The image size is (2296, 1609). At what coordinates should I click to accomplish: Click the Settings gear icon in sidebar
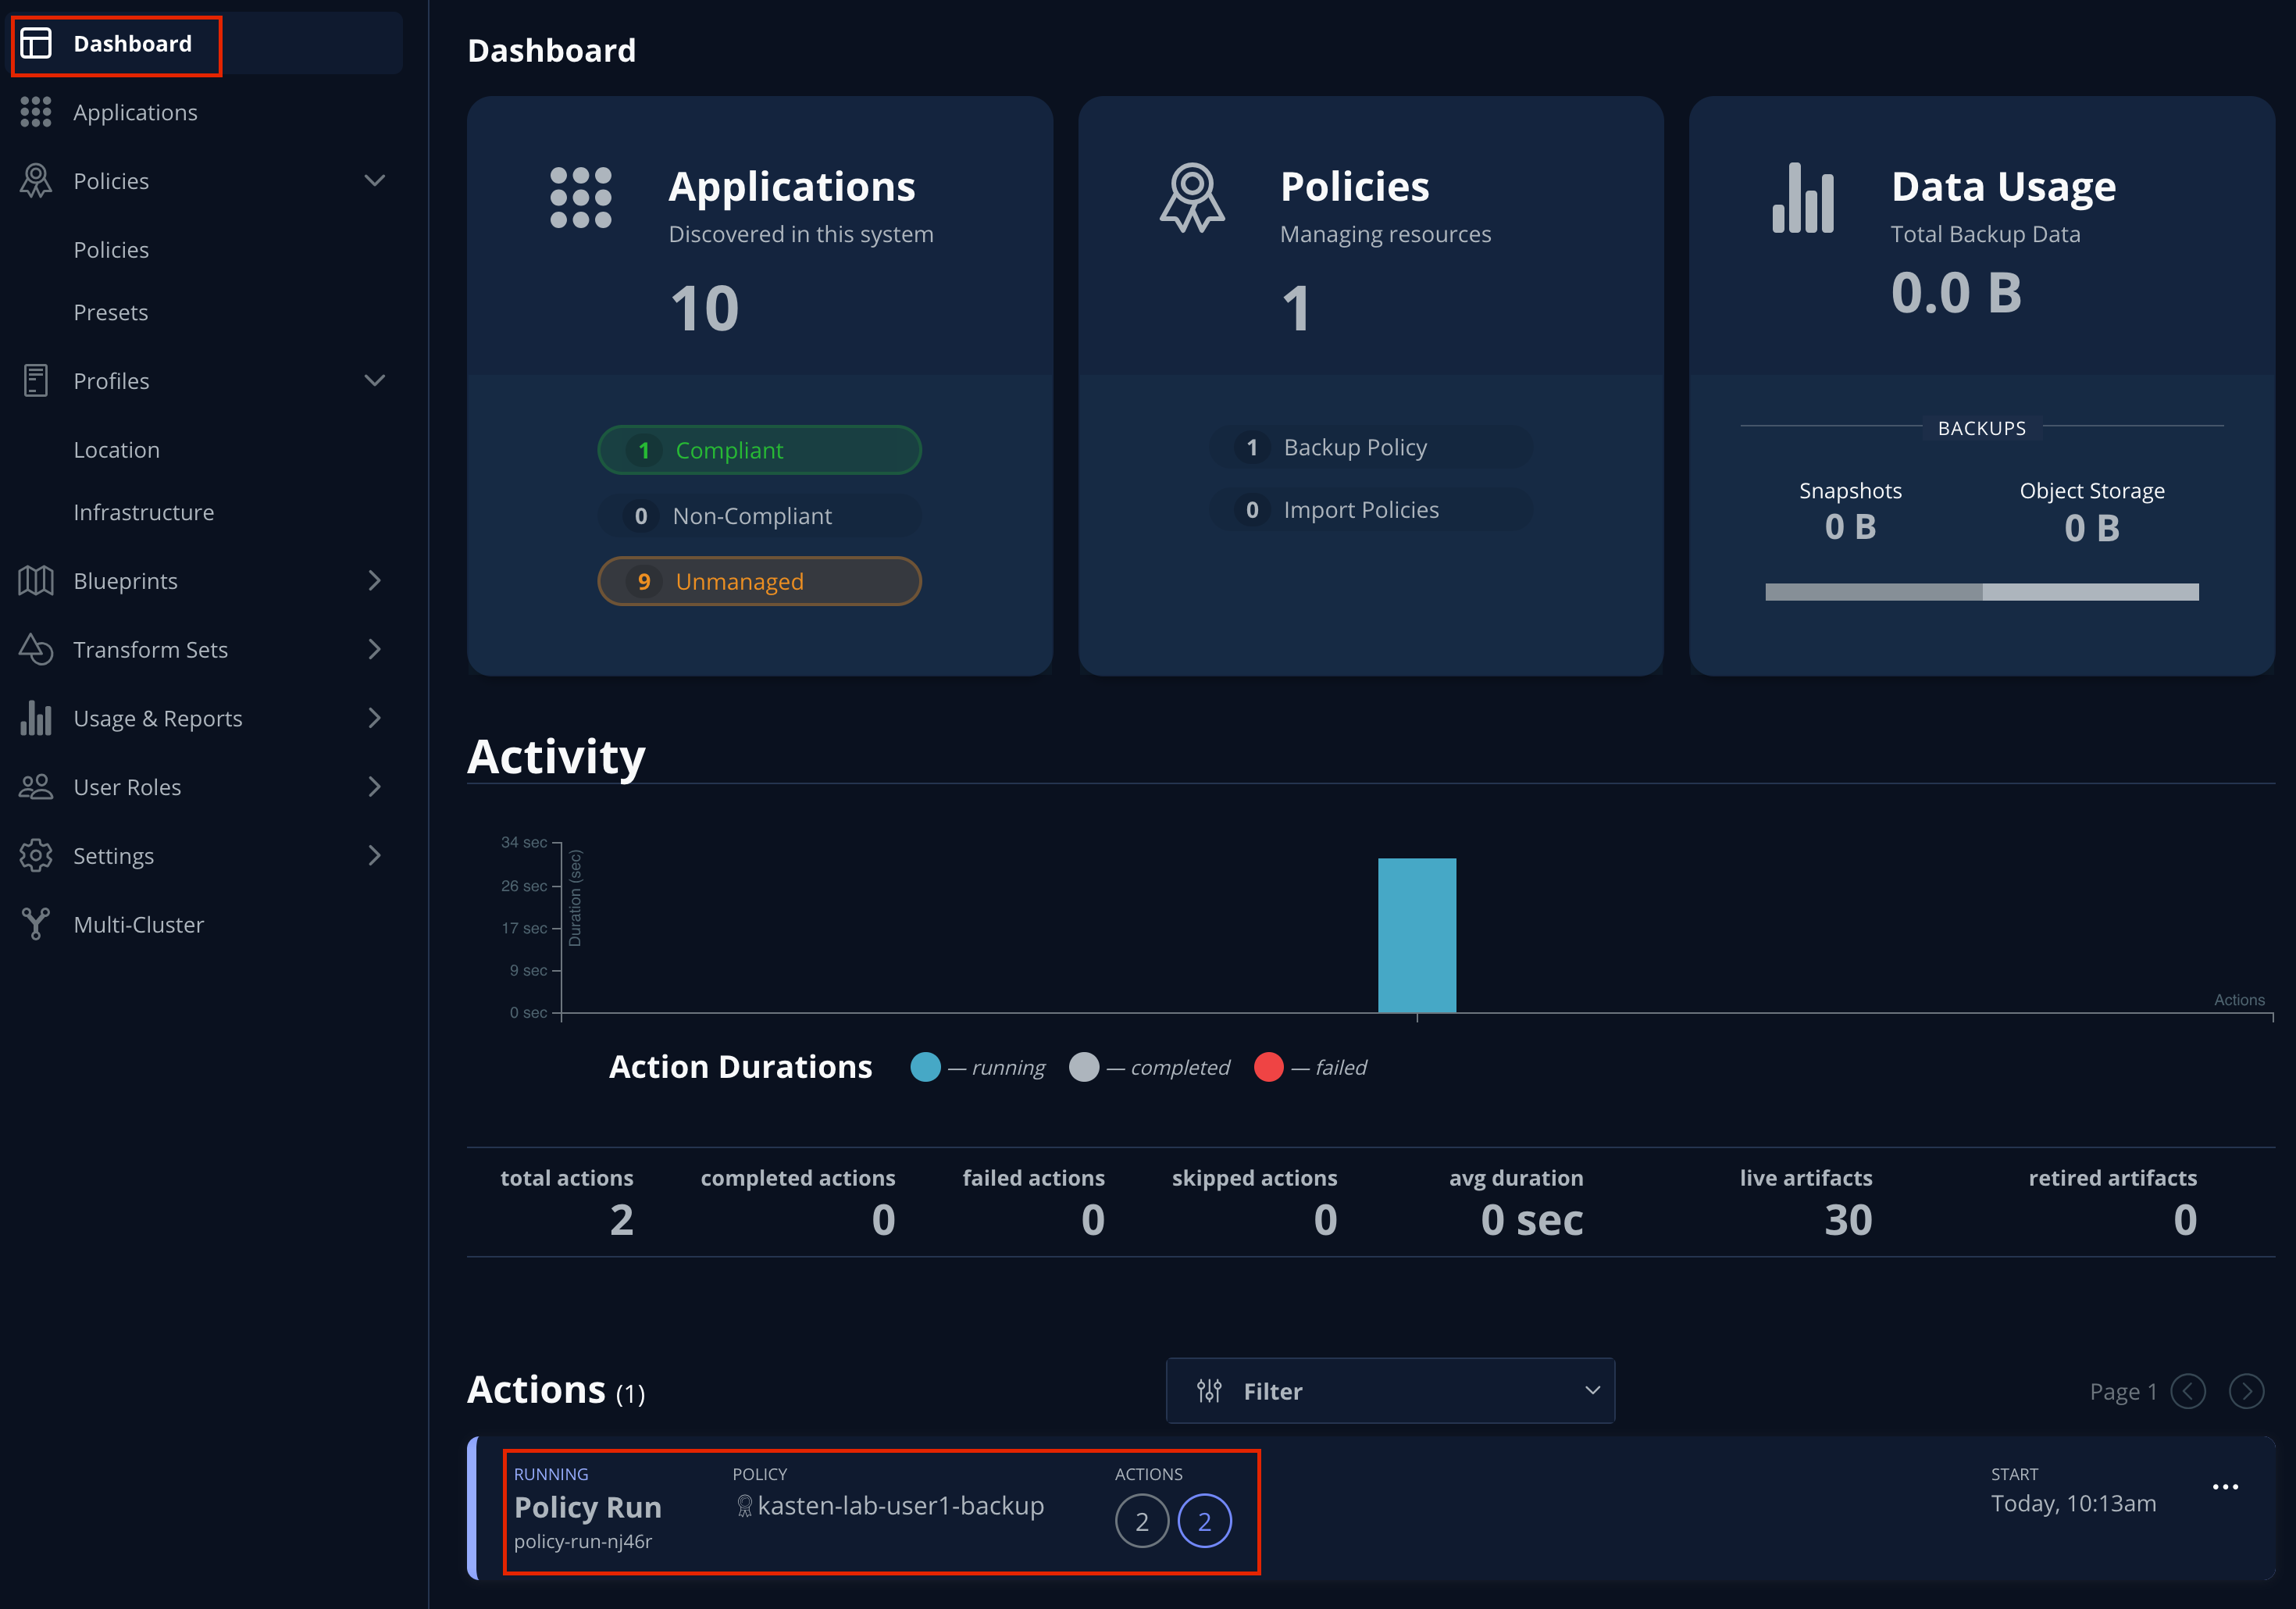pyautogui.click(x=36, y=855)
